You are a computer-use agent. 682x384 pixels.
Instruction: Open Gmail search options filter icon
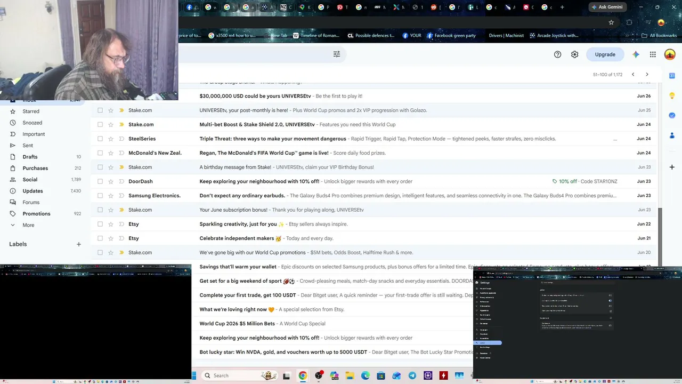tap(337, 54)
